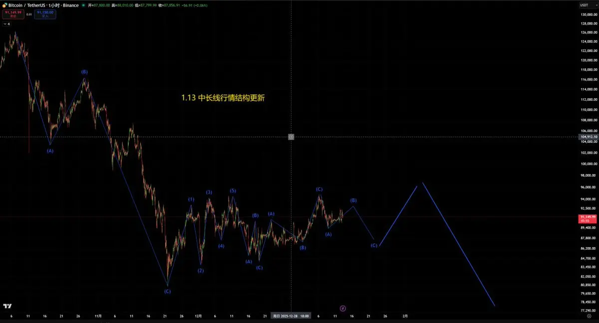Click the red 91,149.99 current price label
Viewport: 599px width, 323px height.
[588, 218]
